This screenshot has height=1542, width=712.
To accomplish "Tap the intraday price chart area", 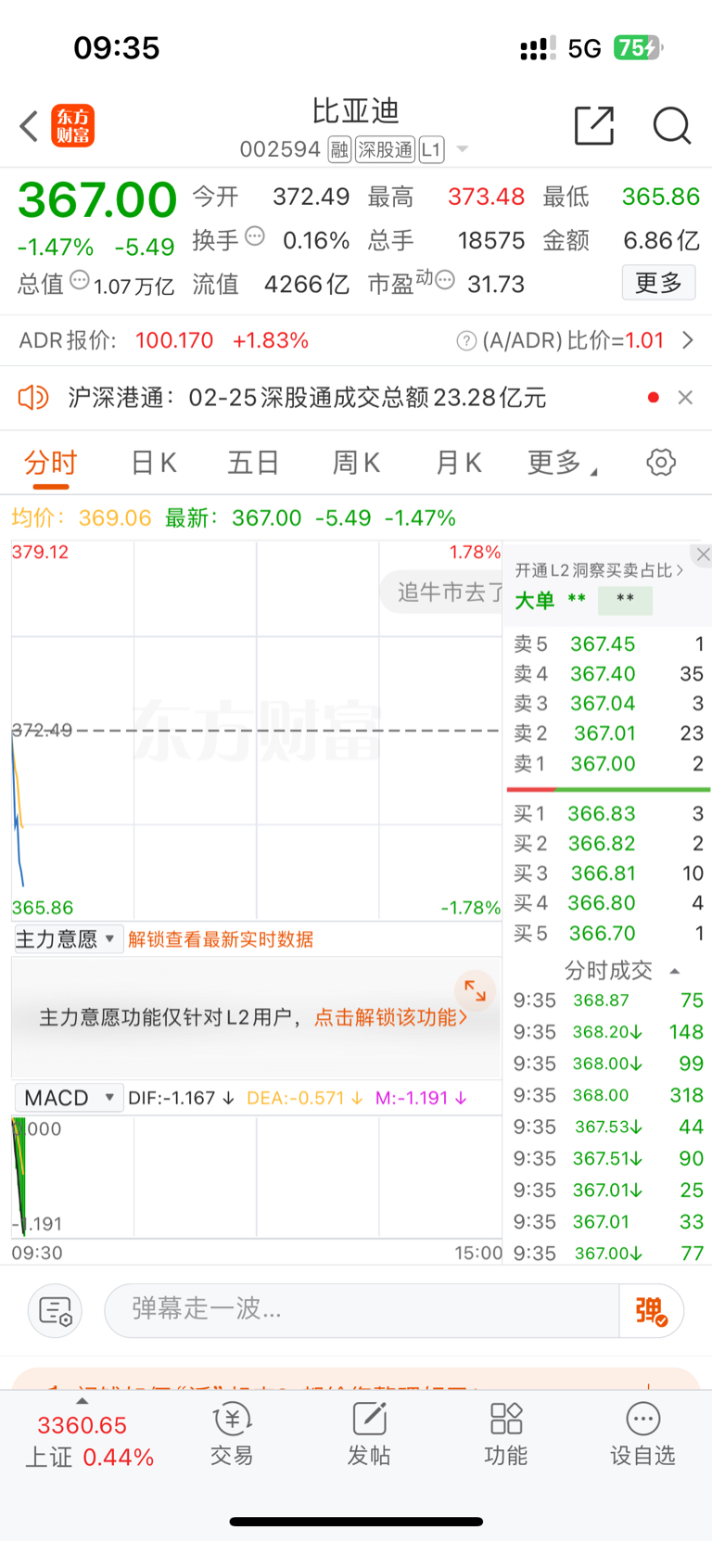I will pyautogui.click(x=256, y=731).
